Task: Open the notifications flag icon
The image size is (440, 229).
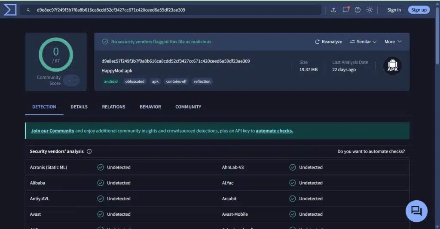Action: [x=346, y=9]
